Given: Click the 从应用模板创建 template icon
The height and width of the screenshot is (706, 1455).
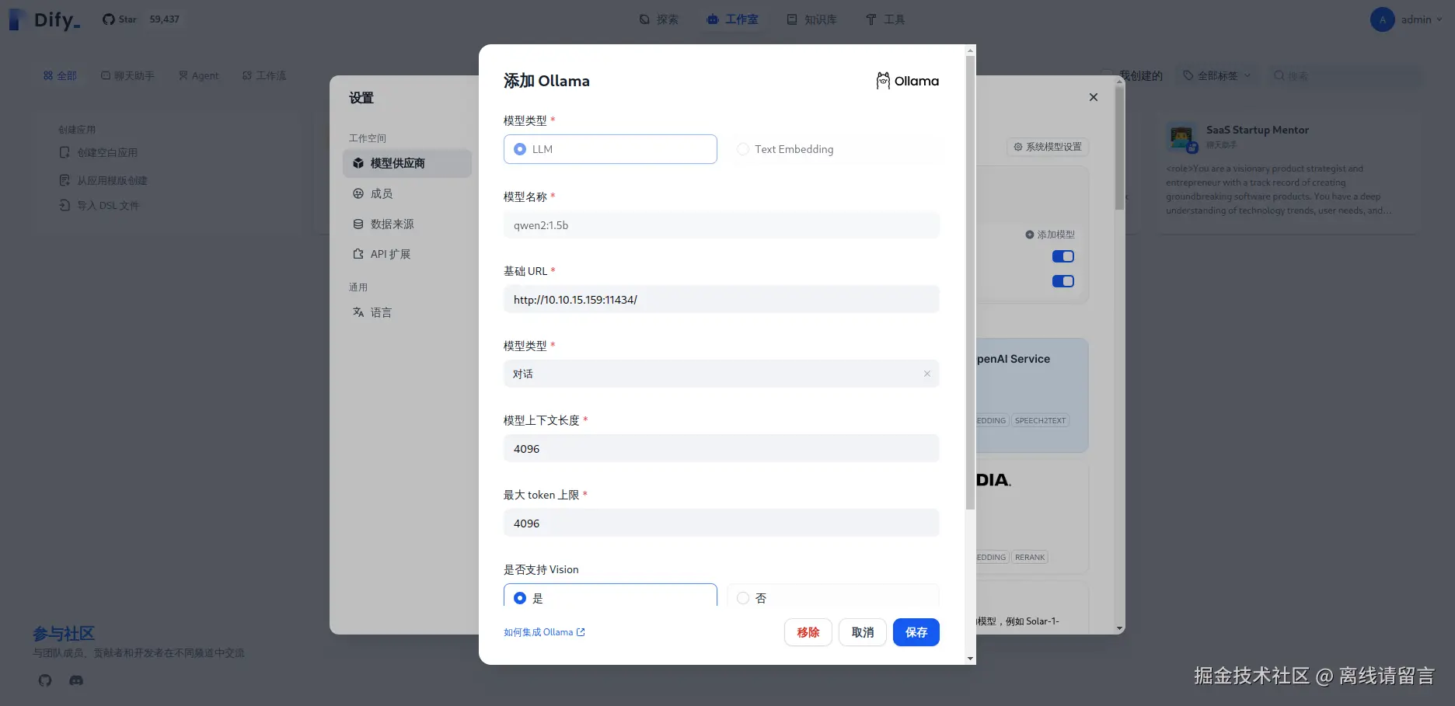Looking at the screenshot, I should tap(65, 180).
